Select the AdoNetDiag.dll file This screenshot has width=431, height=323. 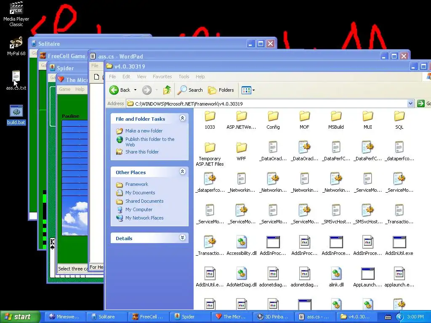click(x=241, y=278)
